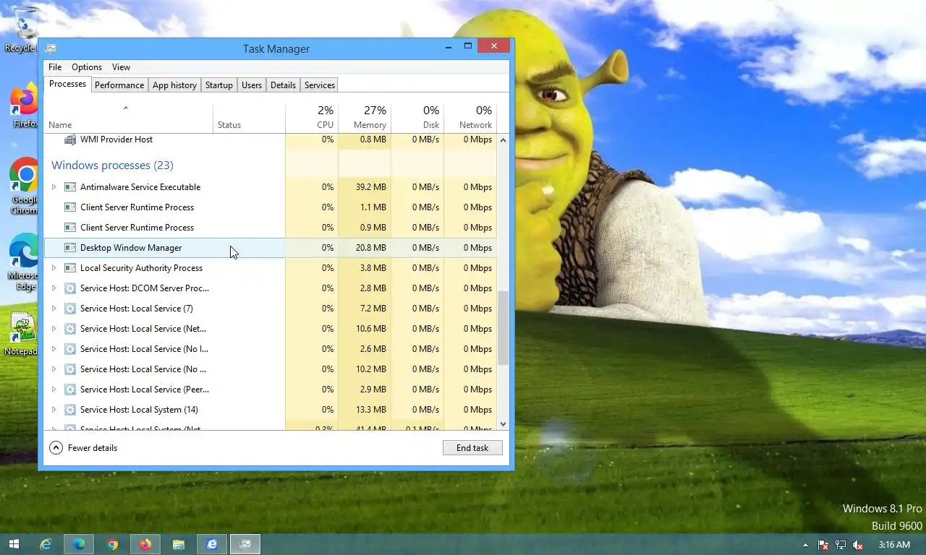Switch to the Users tab
926x555 pixels.
click(252, 85)
